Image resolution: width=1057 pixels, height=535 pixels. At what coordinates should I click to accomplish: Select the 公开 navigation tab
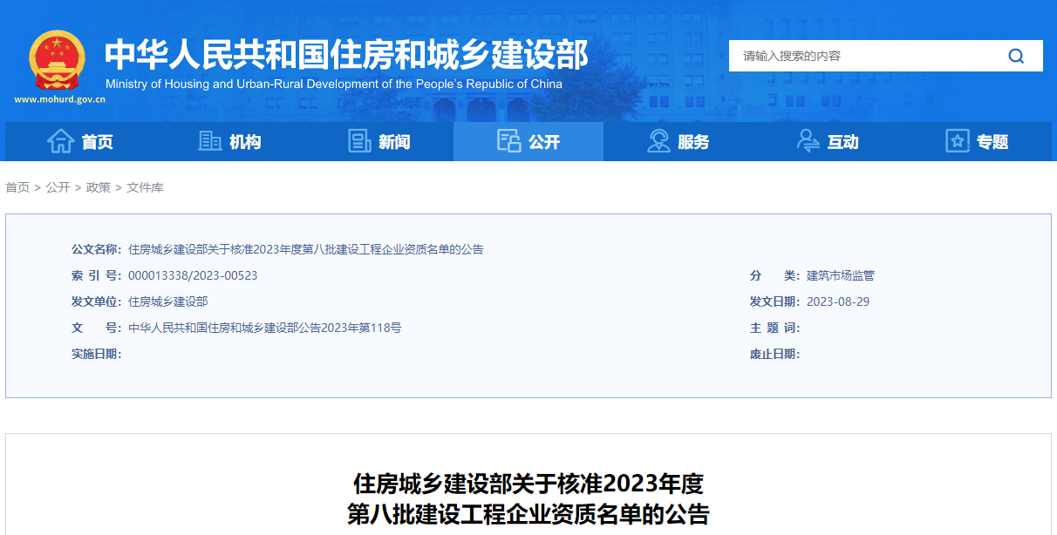coord(528,141)
